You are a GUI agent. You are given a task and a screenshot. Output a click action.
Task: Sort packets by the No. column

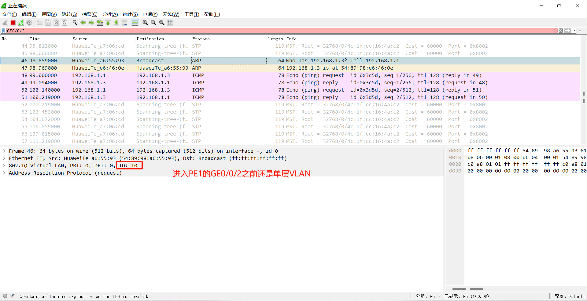point(14,39)
